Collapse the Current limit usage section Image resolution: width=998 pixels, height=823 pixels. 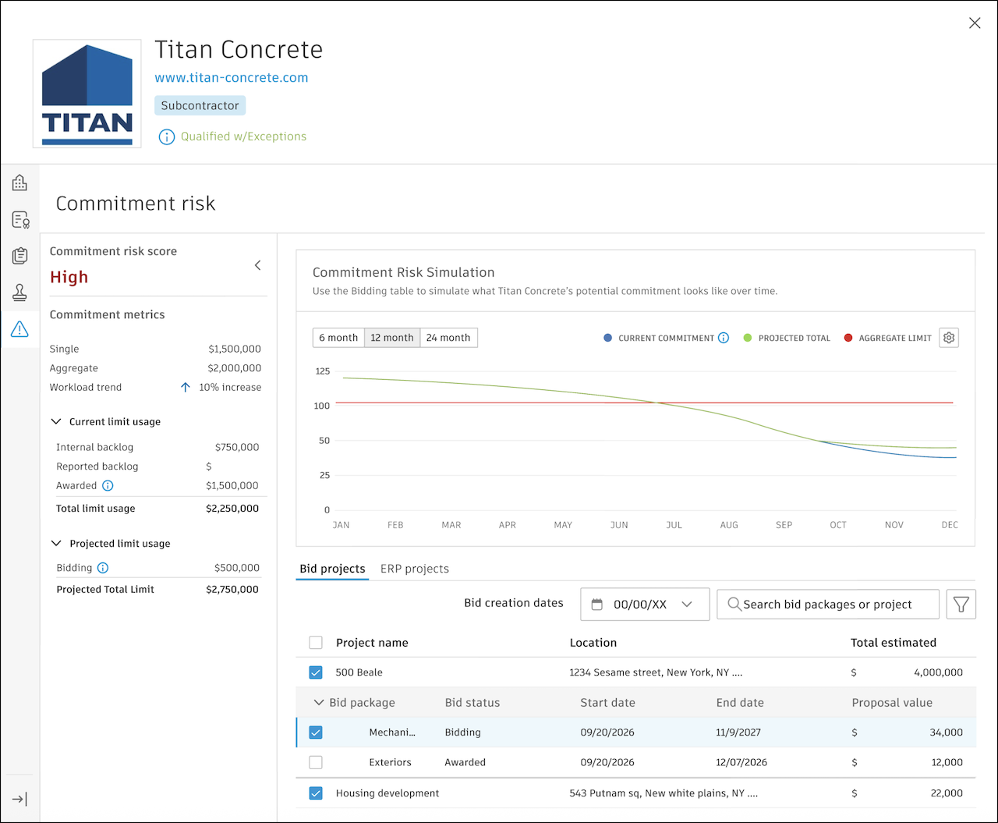click(56, 421)
